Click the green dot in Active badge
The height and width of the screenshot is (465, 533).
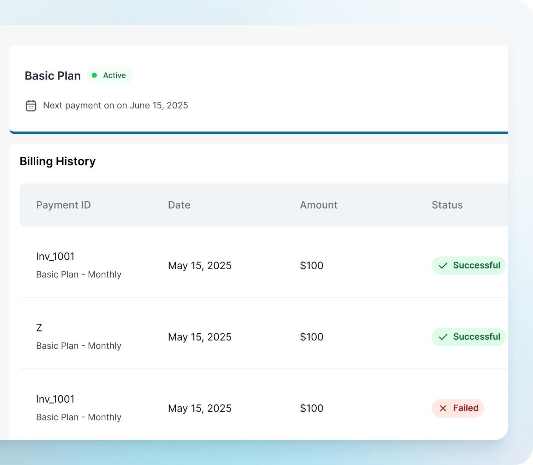click(x=94, y=76)
